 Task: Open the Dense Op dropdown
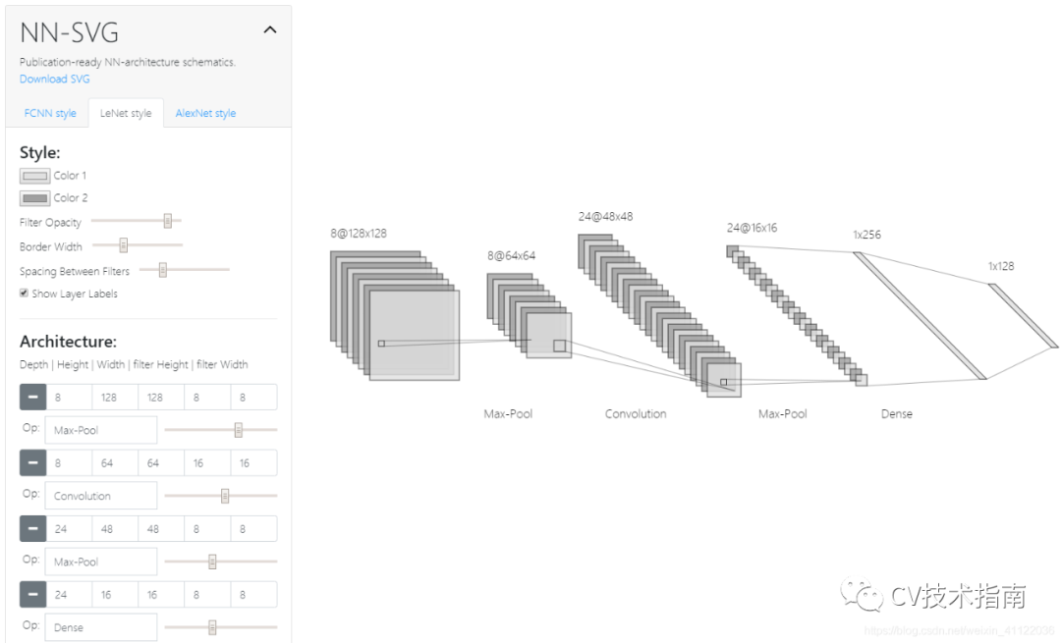(101, 627)
